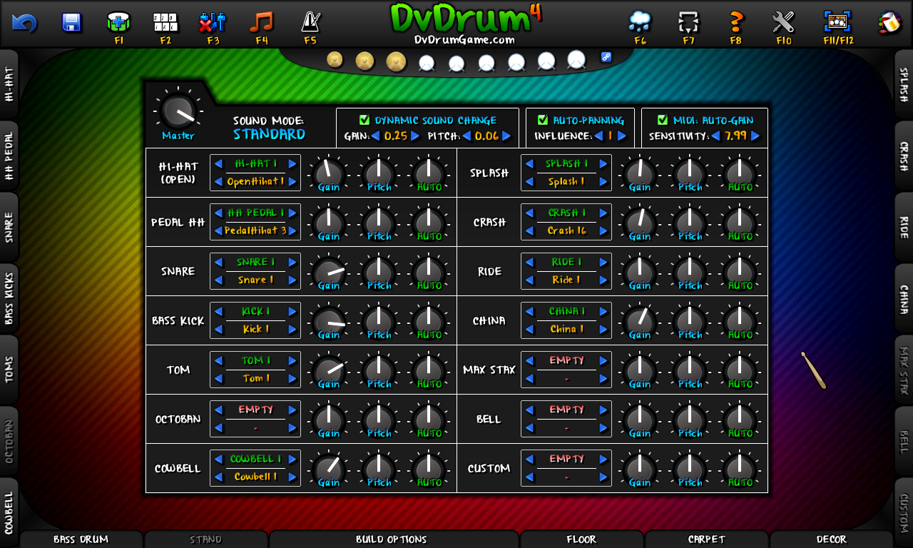Select next sound after Kick 1

pos(292,329)
